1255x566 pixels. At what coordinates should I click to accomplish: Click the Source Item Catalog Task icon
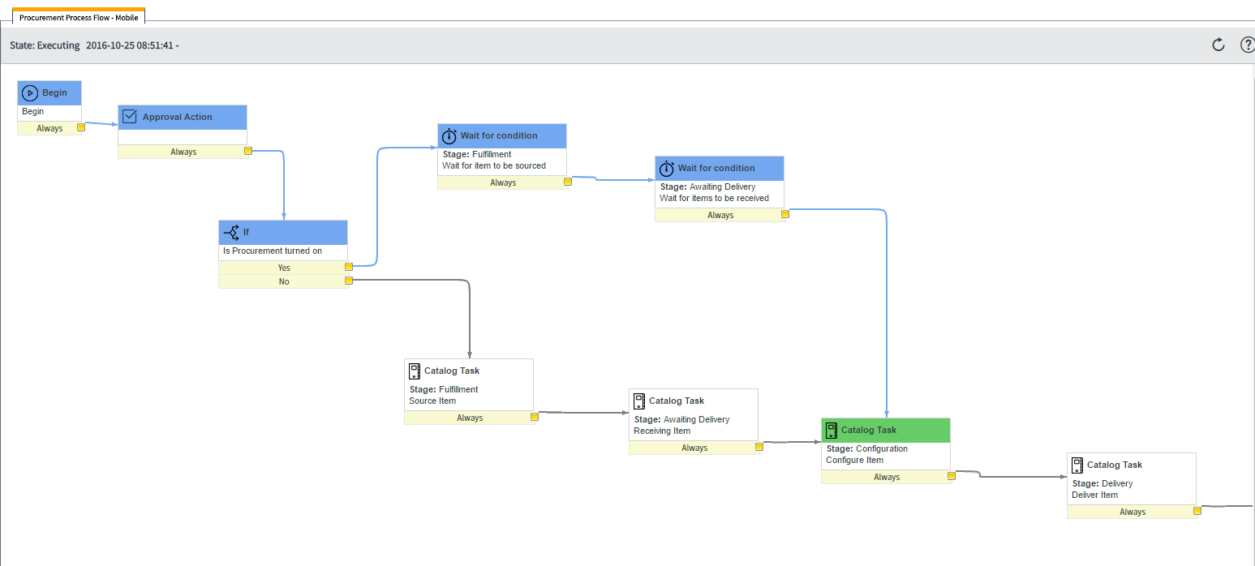(413, 371)
